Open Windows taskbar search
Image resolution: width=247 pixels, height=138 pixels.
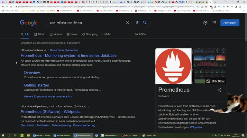coord(9,135)
